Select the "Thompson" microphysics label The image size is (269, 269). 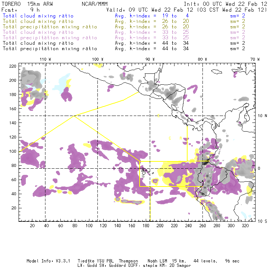pos(128,261)
